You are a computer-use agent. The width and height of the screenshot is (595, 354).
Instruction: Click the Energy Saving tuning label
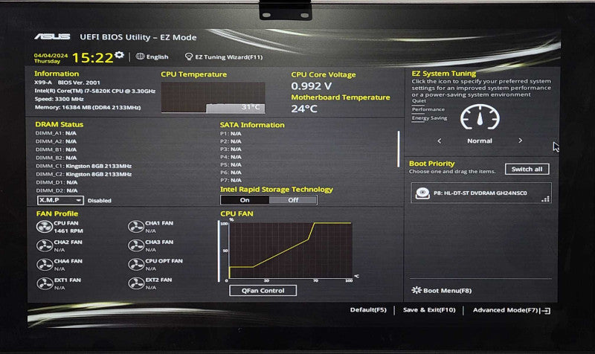click(429, 118)
